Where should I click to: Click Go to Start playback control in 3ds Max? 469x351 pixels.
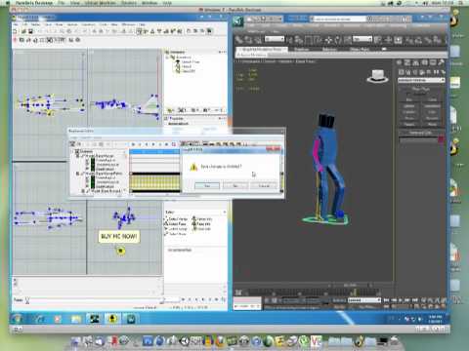pyautogui.click(x=387, y=300)
